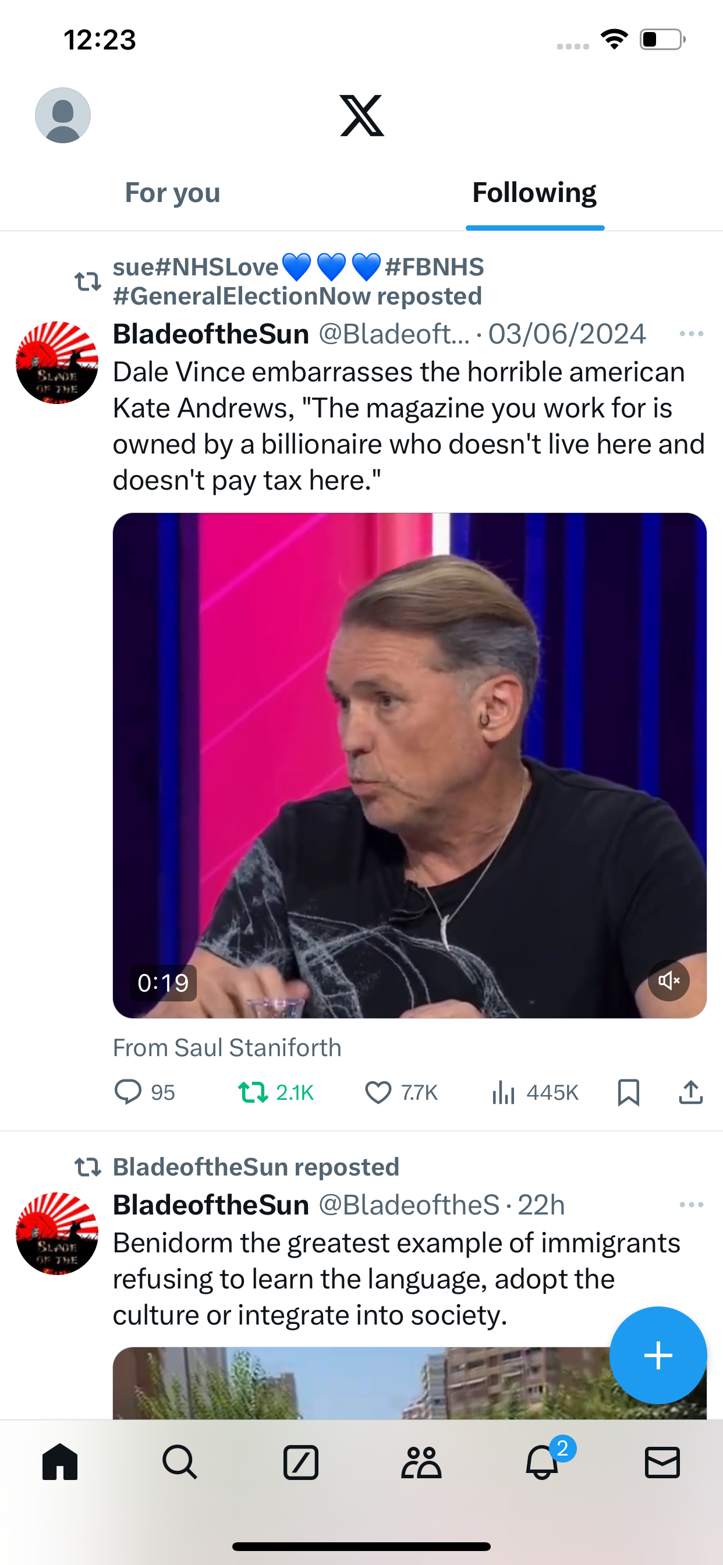Viewport: 723px width, 1565px height.
Task: Unmute the video with speaker icon
Action: pos(668,980)
